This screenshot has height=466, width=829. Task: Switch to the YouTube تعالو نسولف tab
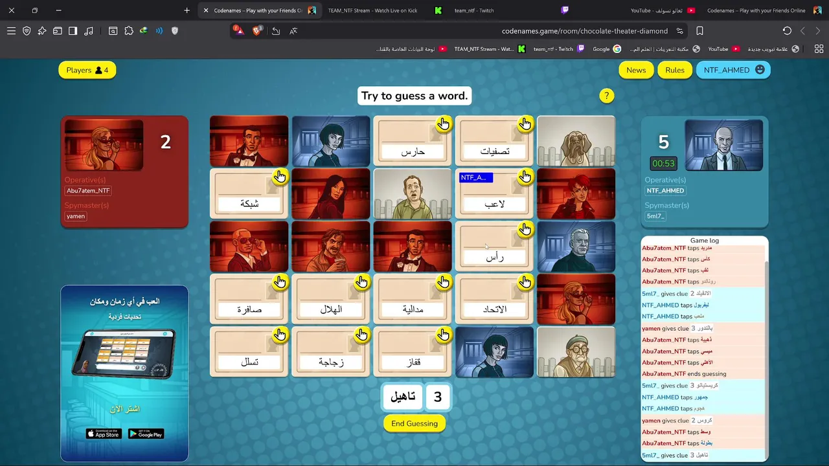coord(638,10)
